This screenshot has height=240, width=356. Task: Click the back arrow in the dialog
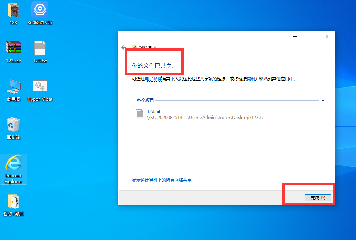pos(124,47)
